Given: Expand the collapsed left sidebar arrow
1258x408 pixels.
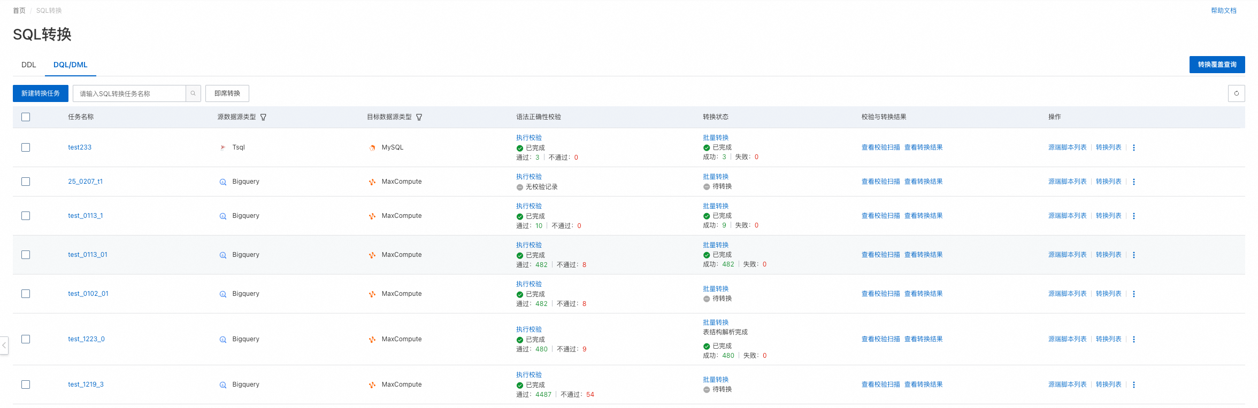Looking at the screenshot, I should pos(4,346).
